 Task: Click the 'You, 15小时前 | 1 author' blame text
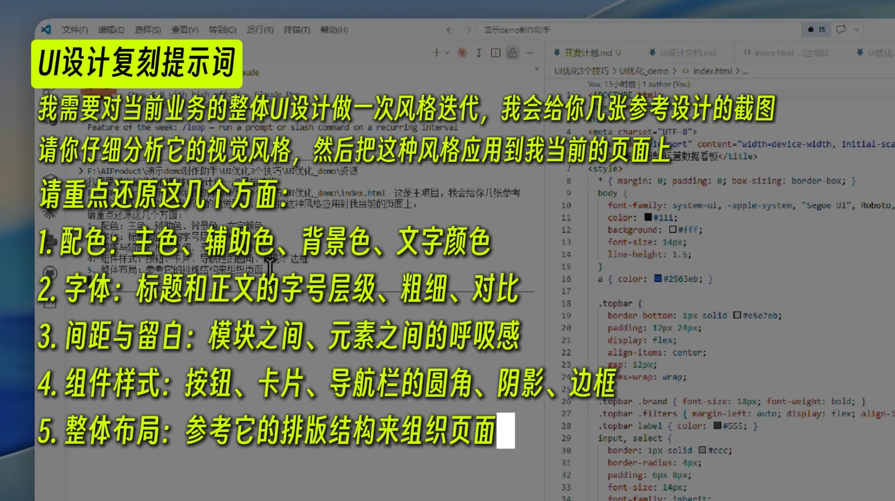point(639,84)
